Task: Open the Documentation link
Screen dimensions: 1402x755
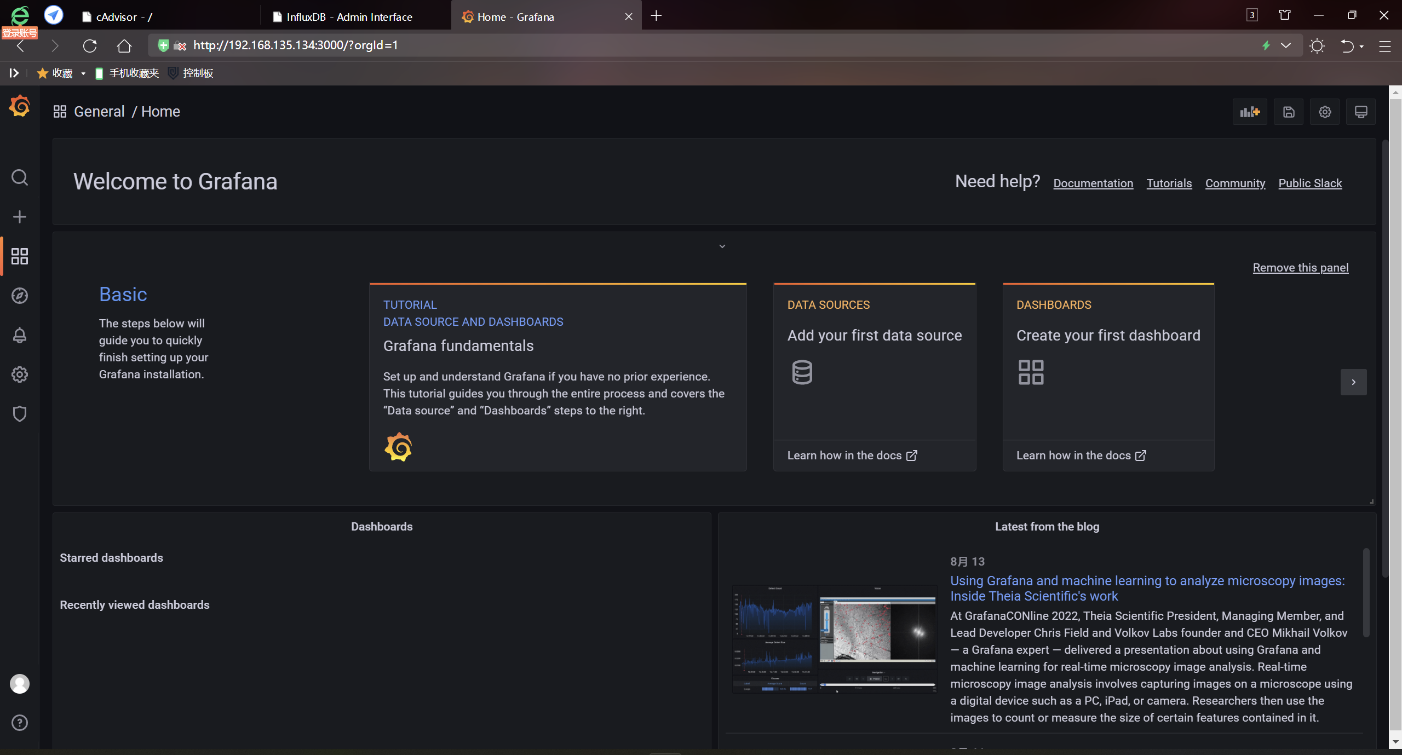Action: [1093, 183]
